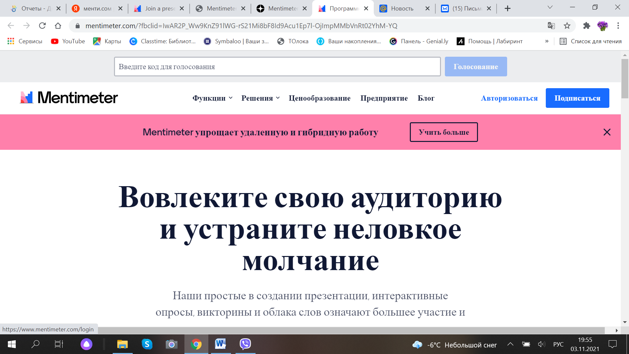629x354 pixels.
Task: Reload the Mentimeter page
Action: click(42, 26)
